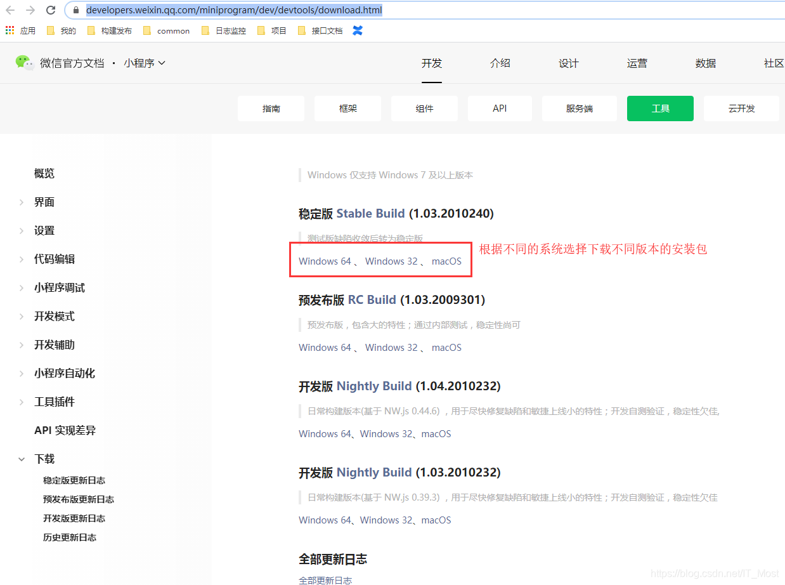Click the API button
The width and height of the screenshot is (785, 585).
500,108
